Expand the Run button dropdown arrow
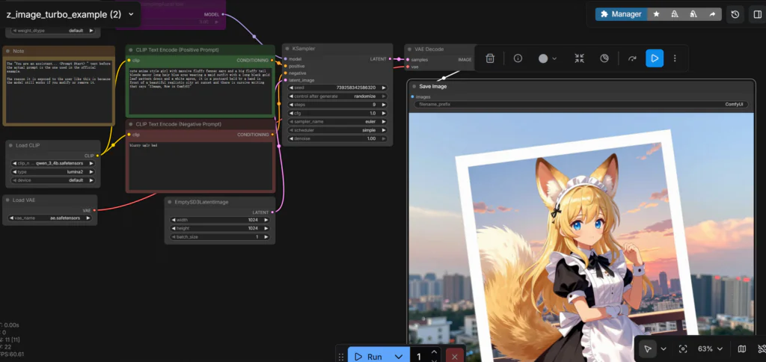The height and width of the screenshot is (362, 766). pyautogui.click(x=399, y=357)
